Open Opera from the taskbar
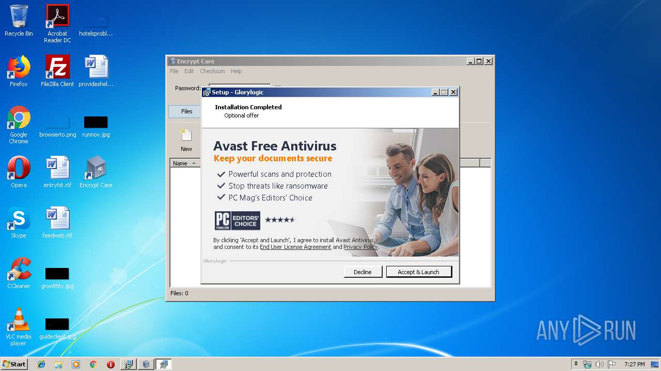 pos(111,364)
